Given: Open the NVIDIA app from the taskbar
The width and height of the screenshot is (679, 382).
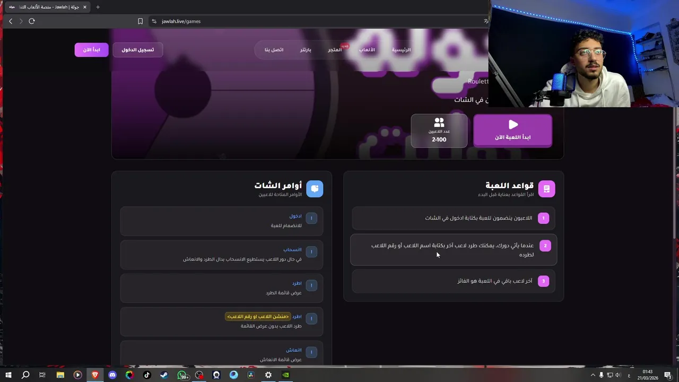Looking at the screenshot, I should point(285,375).
